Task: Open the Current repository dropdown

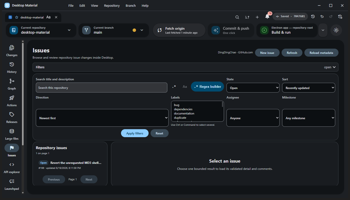Action: point(41,30)
